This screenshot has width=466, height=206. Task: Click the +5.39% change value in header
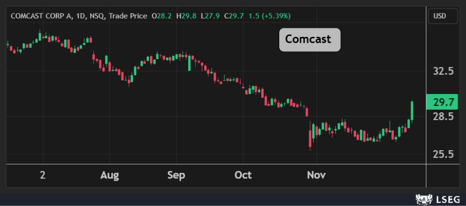tap(276, 16)
